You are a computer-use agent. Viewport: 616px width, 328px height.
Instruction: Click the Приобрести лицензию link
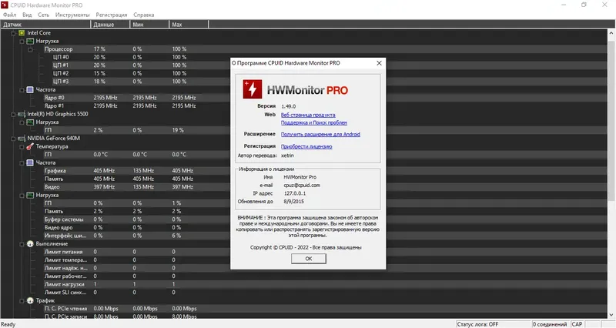coord(306,146)
